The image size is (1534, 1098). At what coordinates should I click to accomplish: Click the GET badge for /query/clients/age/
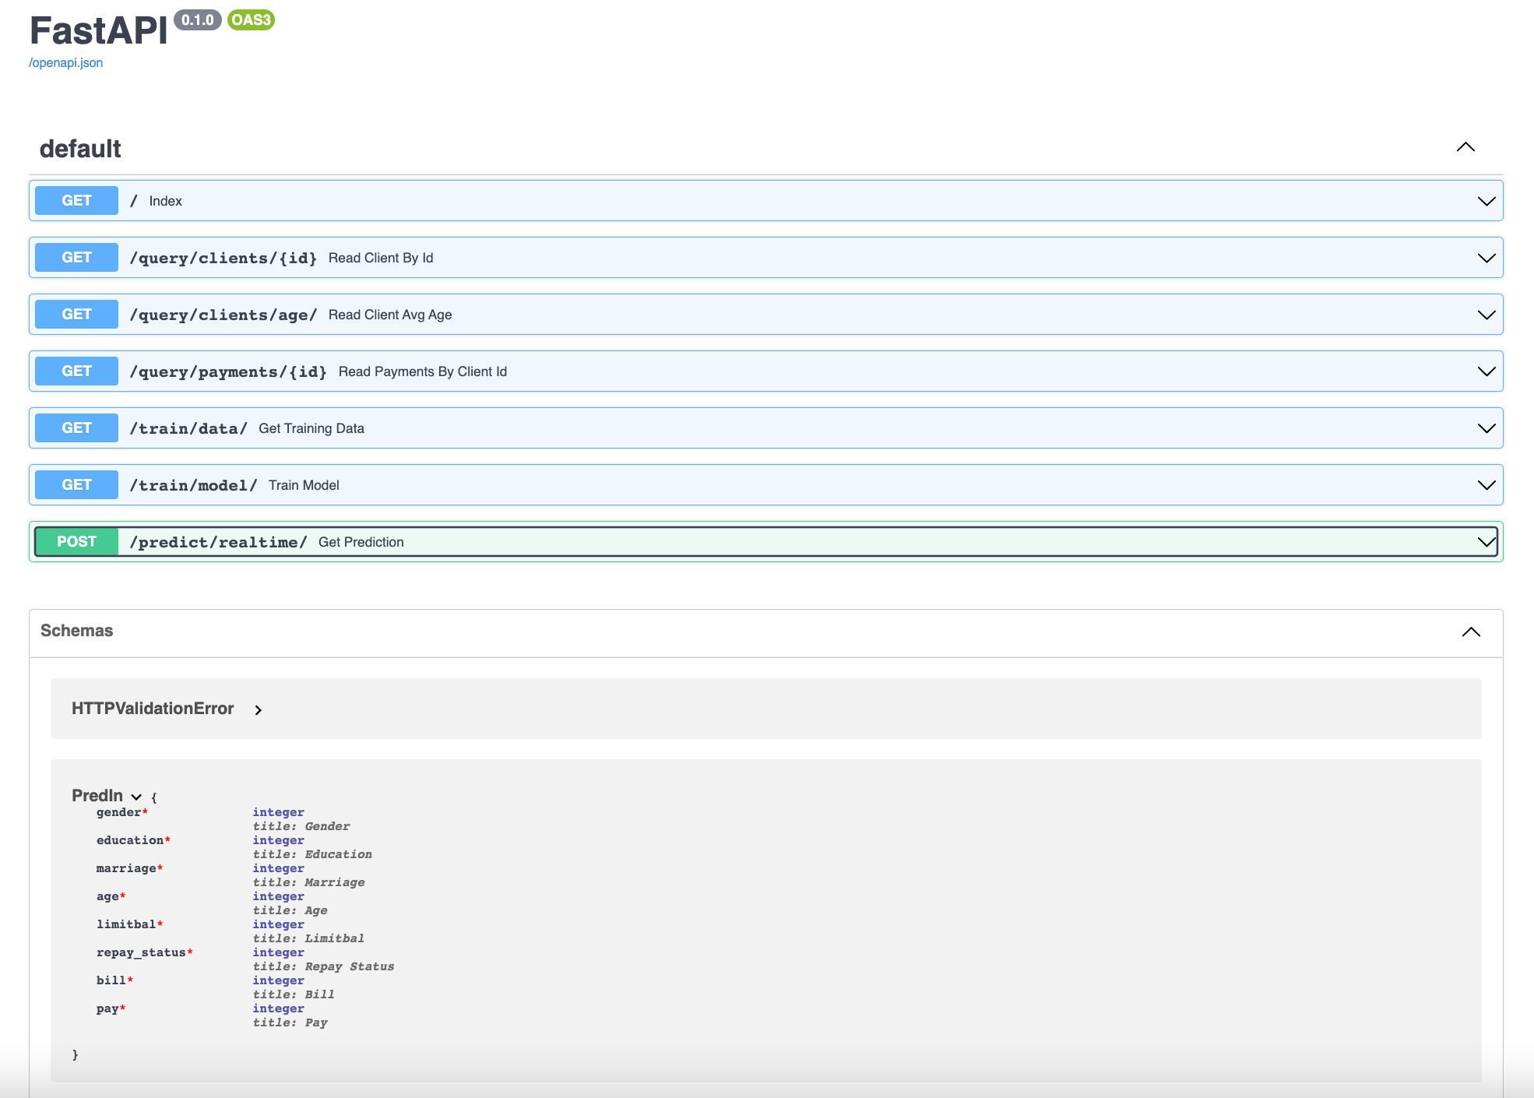[76, 314]
